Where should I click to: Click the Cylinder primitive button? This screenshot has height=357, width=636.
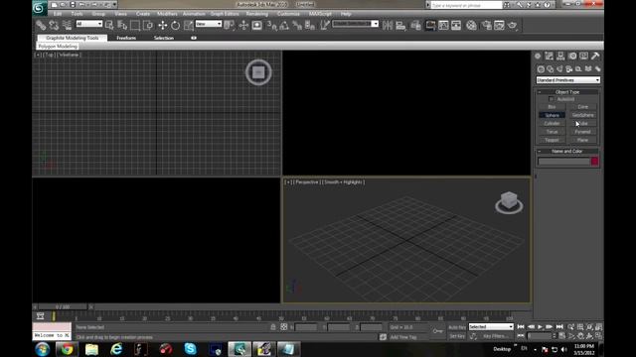pyautogui.click(x=552, y=123)
